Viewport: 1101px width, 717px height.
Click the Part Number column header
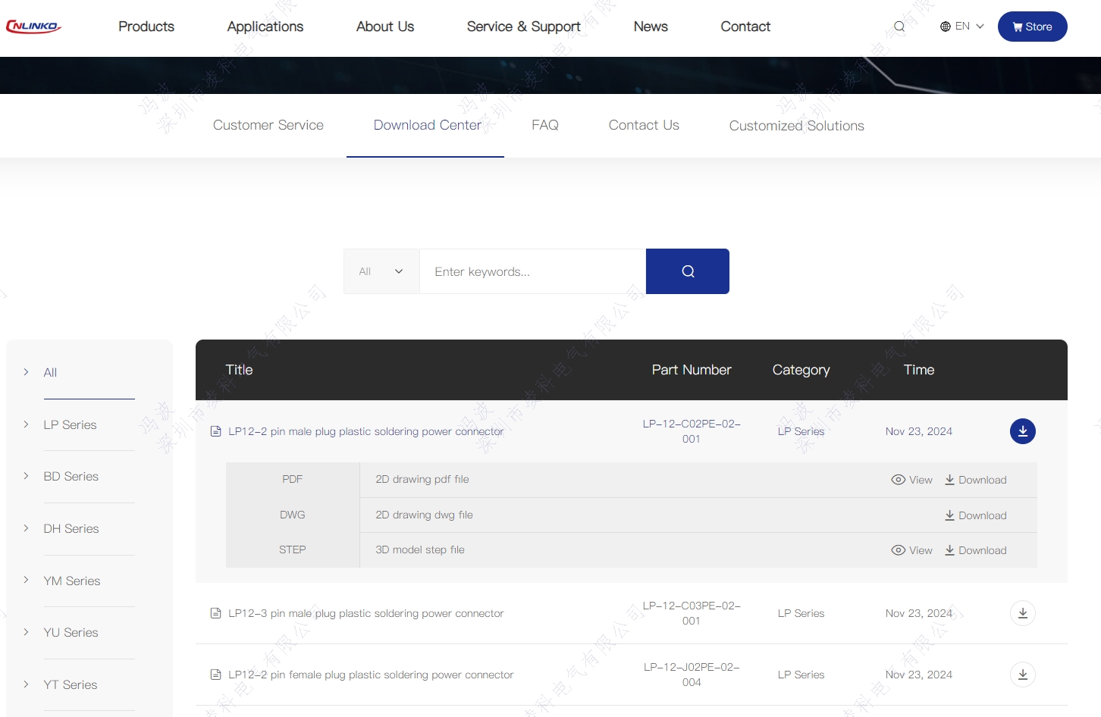pos(692,370)
